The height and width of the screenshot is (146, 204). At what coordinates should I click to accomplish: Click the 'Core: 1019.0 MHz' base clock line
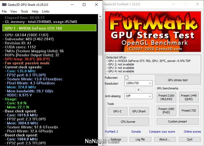(21, 115)
